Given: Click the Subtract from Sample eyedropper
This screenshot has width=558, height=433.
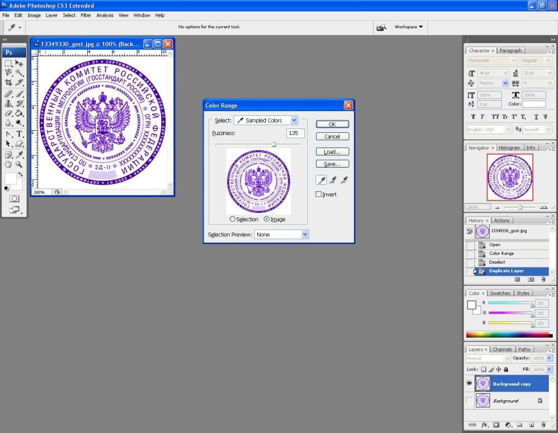Looking at the screenshot, I should point(344,180).
